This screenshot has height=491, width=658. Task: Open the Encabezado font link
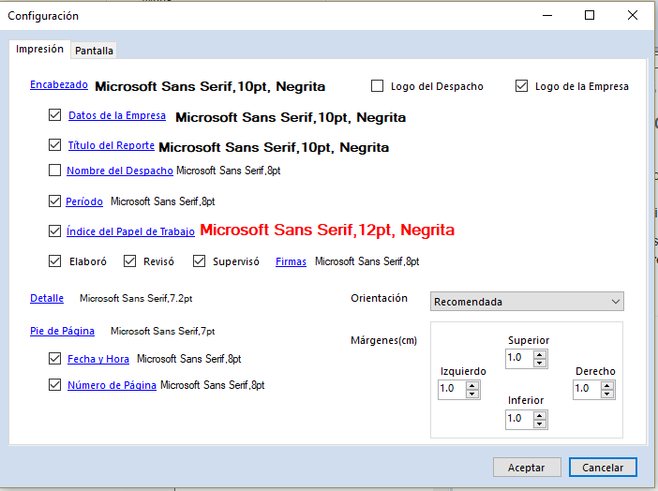(x=59, y=85)
